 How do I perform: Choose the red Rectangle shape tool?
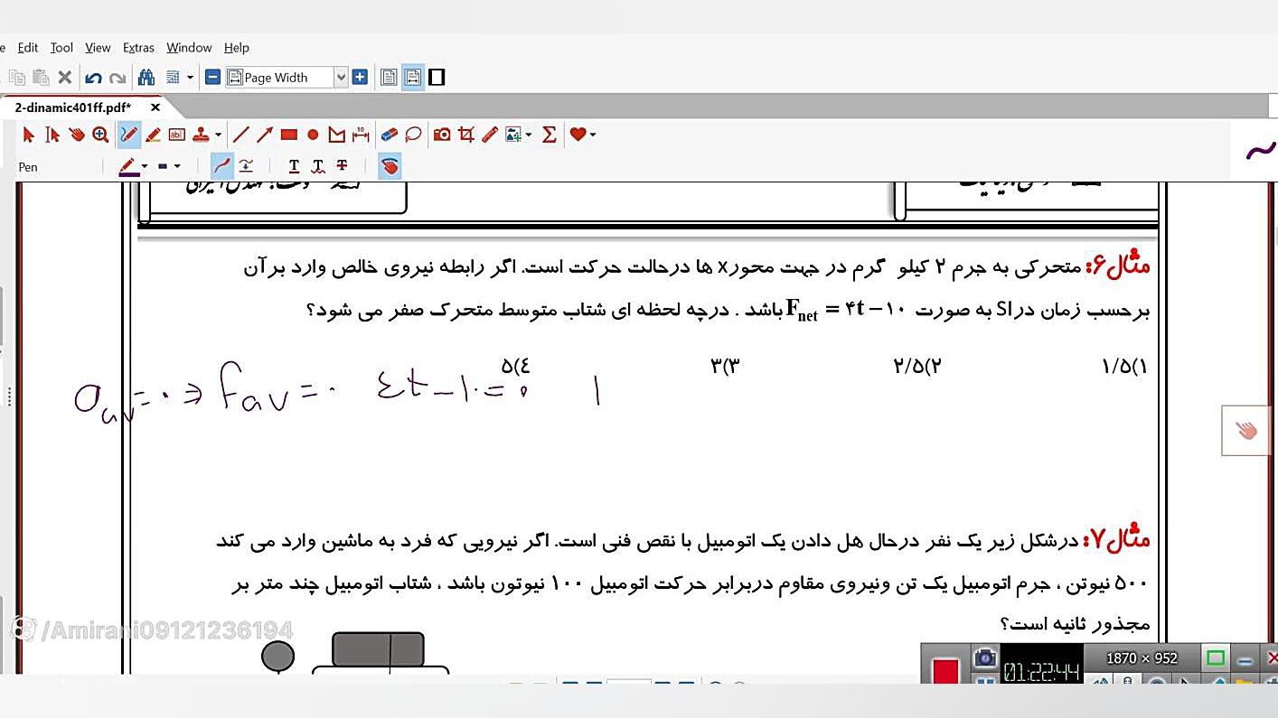(x=289, y=135)
